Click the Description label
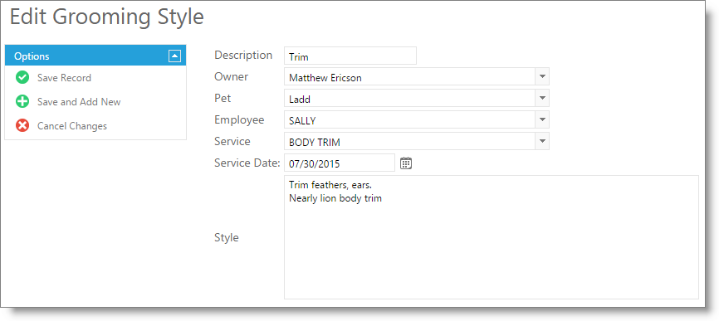The width and height of the screenshot is (719, 321). (x=243, y=55)
